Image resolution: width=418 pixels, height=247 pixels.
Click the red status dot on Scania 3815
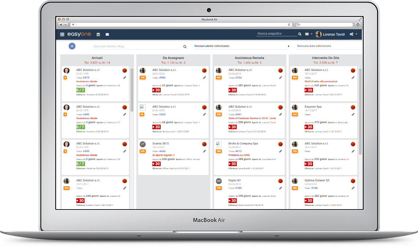[x=204, y=144]
